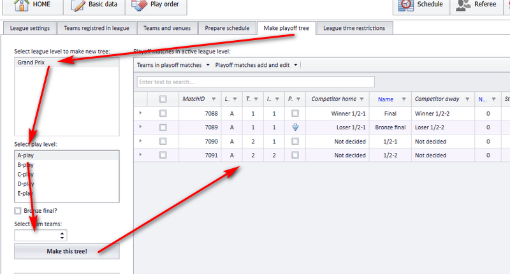Sort by the MatchID column header
The image size is (510, 274).
[x=194, y=99]
